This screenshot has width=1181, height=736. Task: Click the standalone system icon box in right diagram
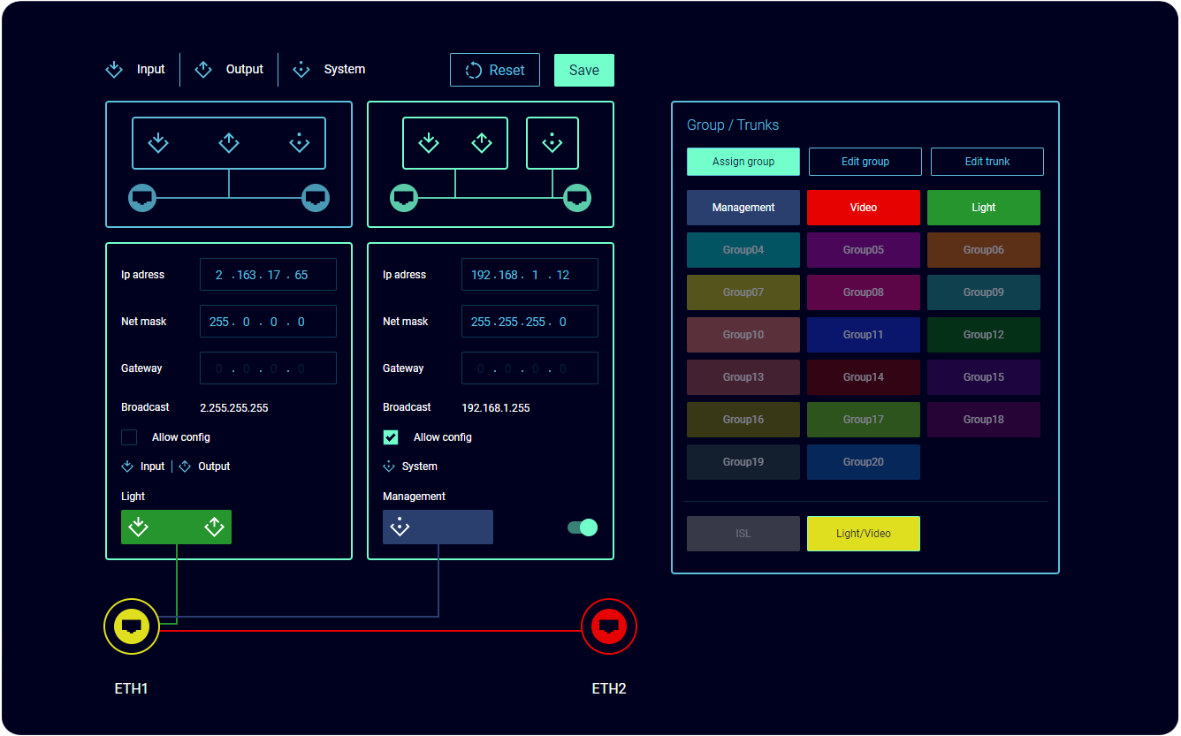[x=552, y=143]
